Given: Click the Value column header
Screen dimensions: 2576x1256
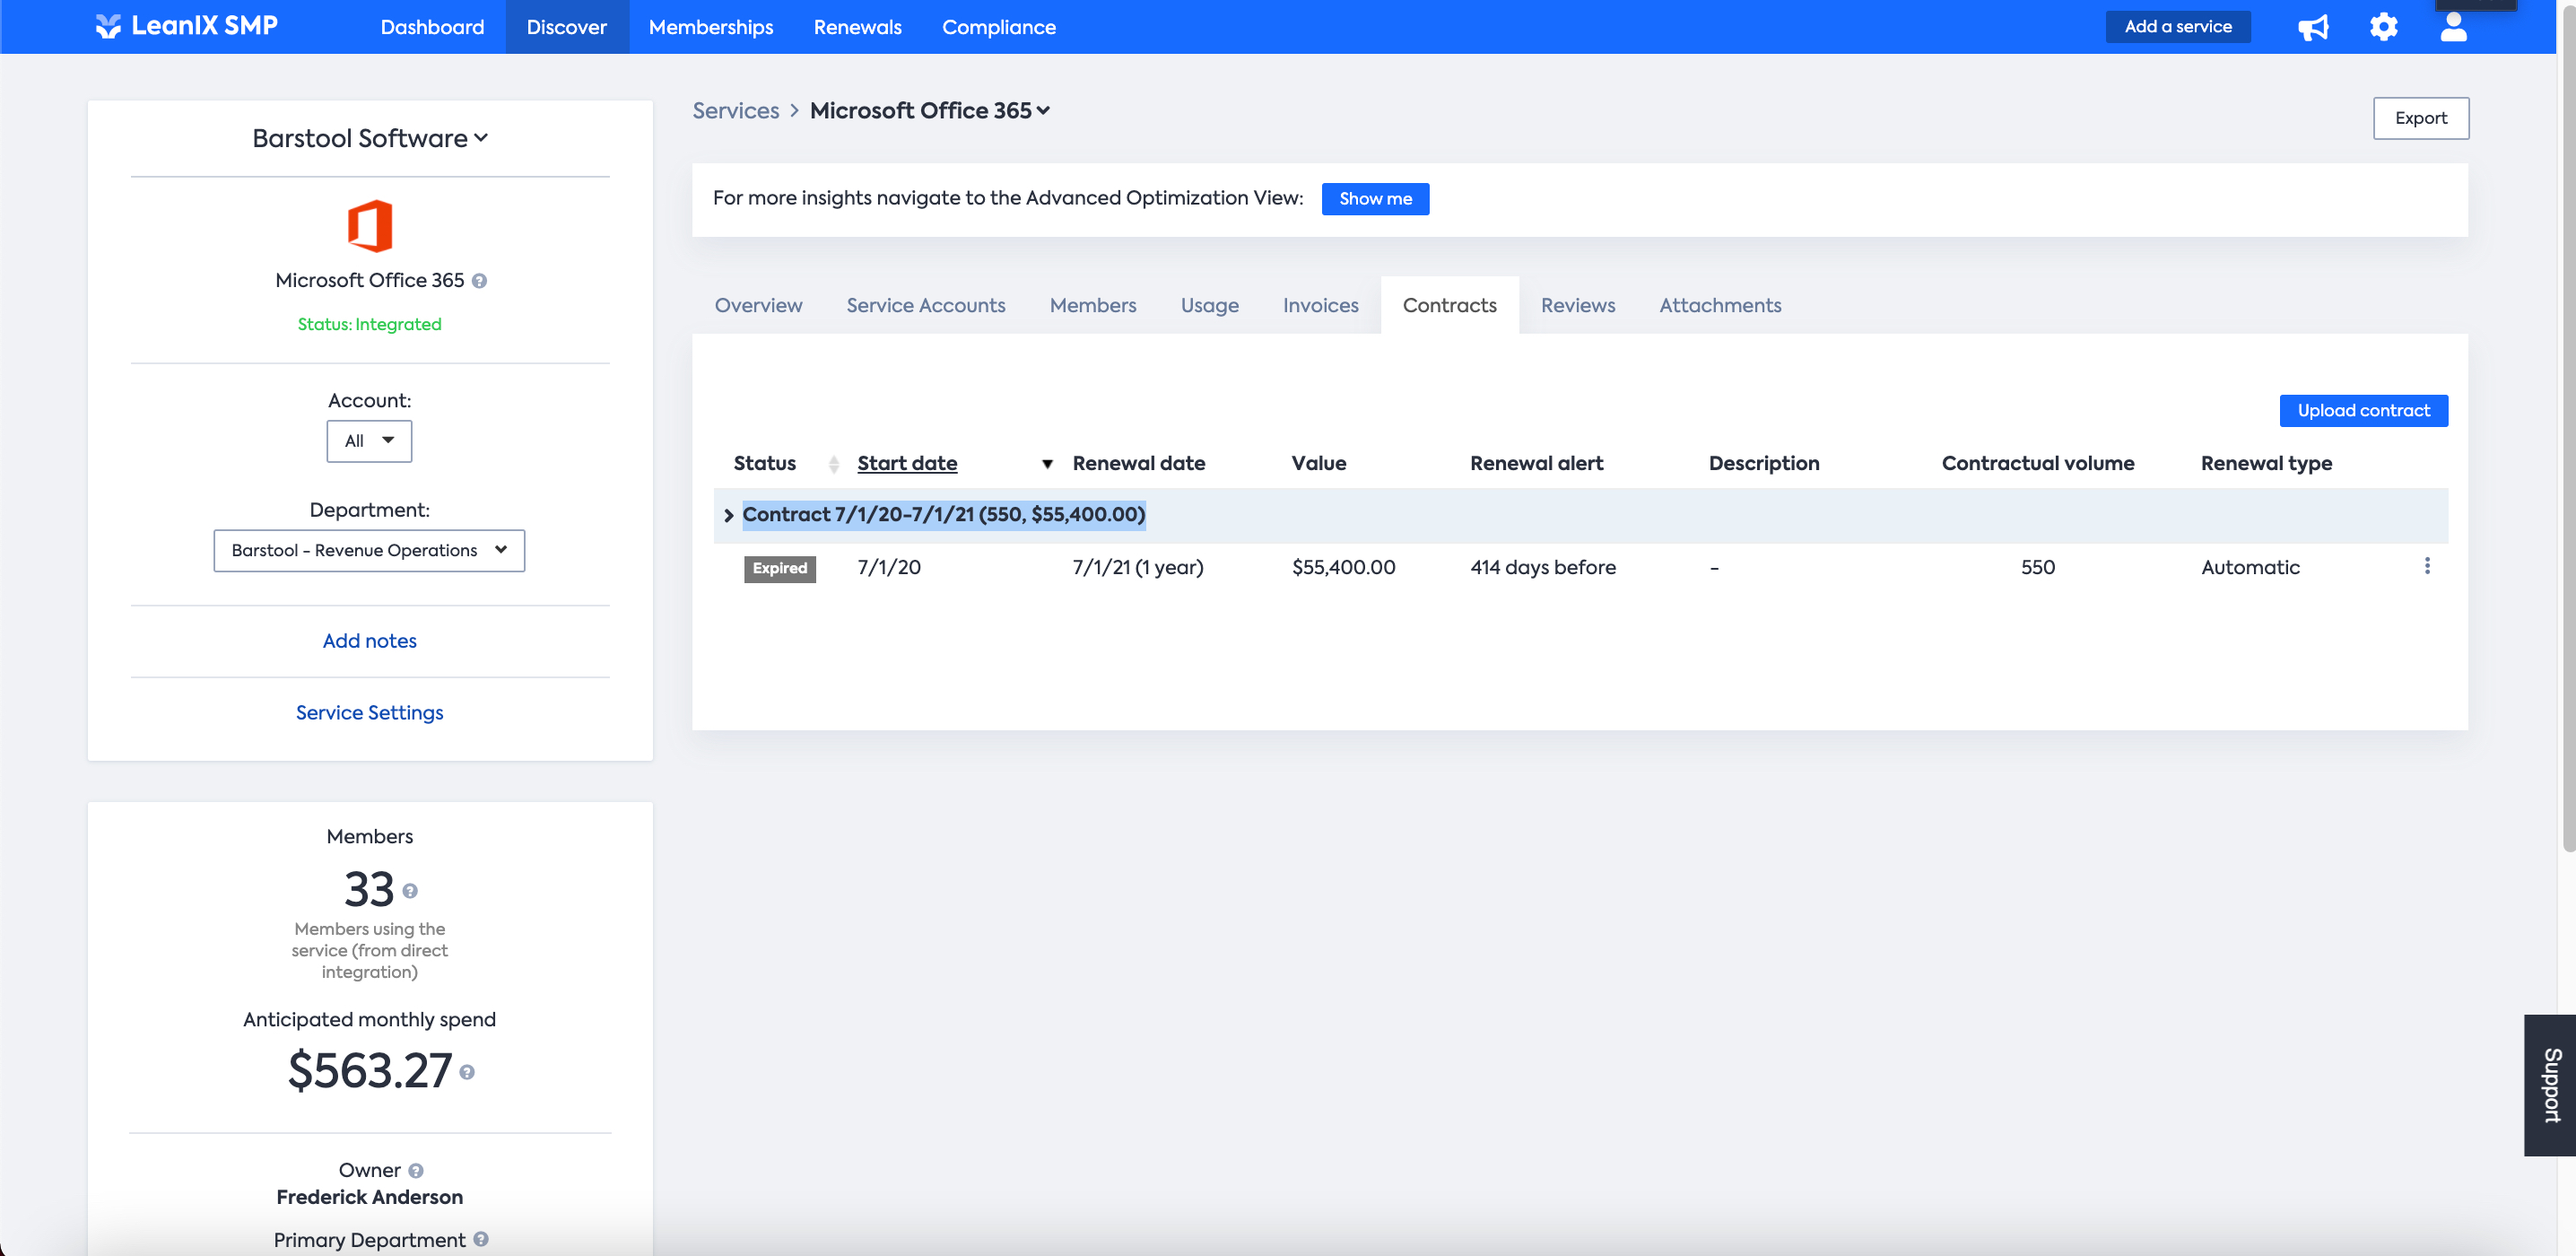Looking at the screenshot, I should coord(1318,464).
